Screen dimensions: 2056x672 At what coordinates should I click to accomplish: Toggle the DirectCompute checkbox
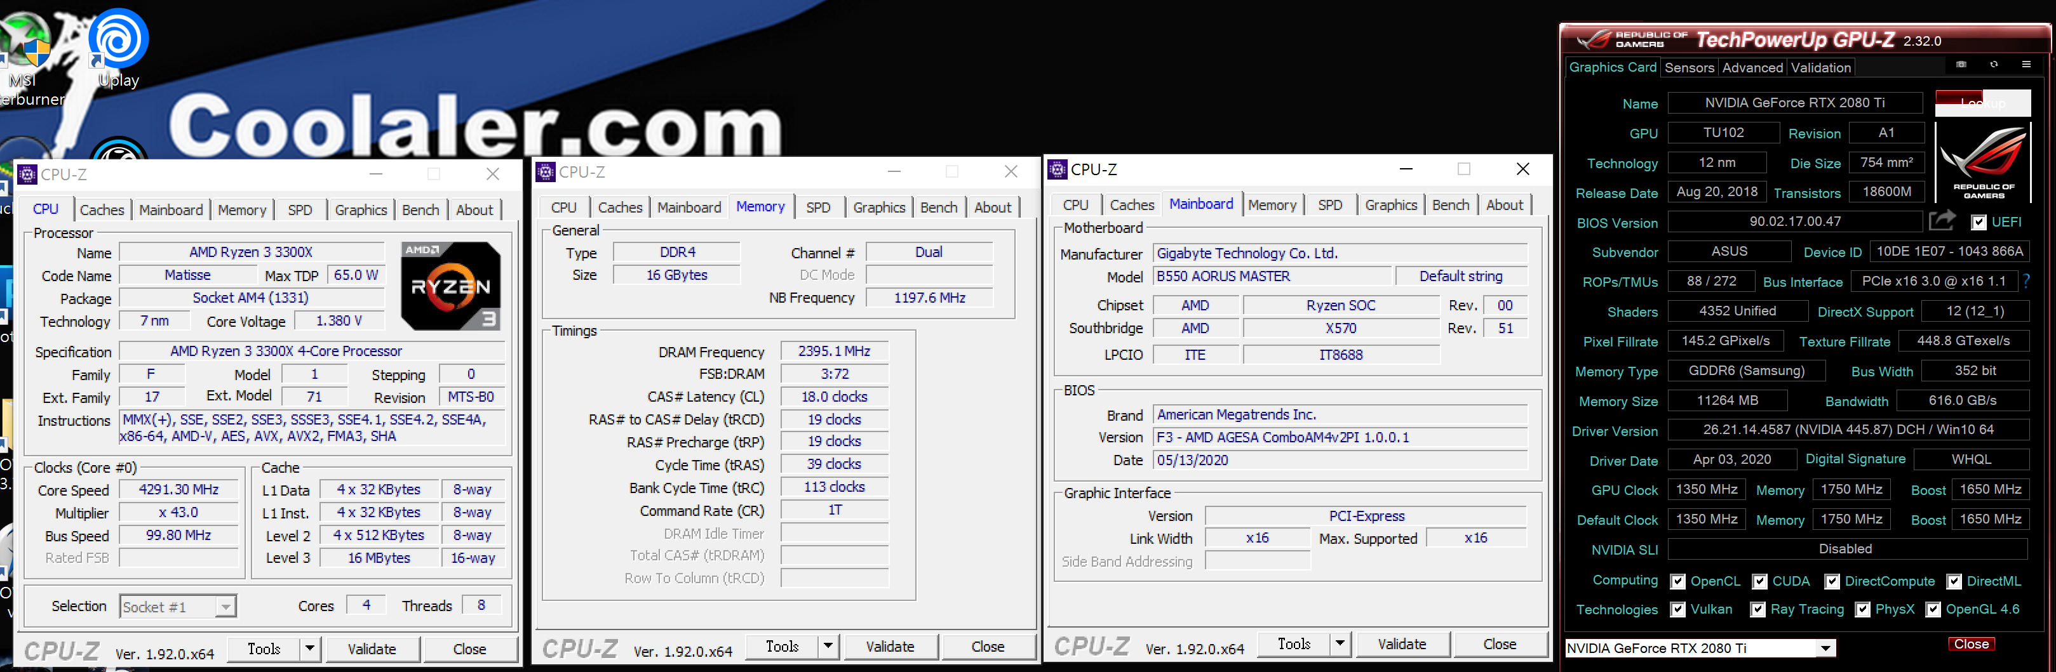[x=1832, y=582]
